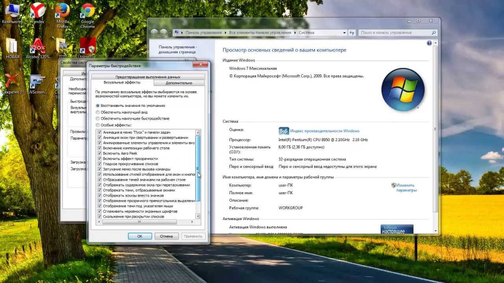Expand the arrow after 'Панель управления' breadcrumb
504x283 pixels.
click(225, 33)
